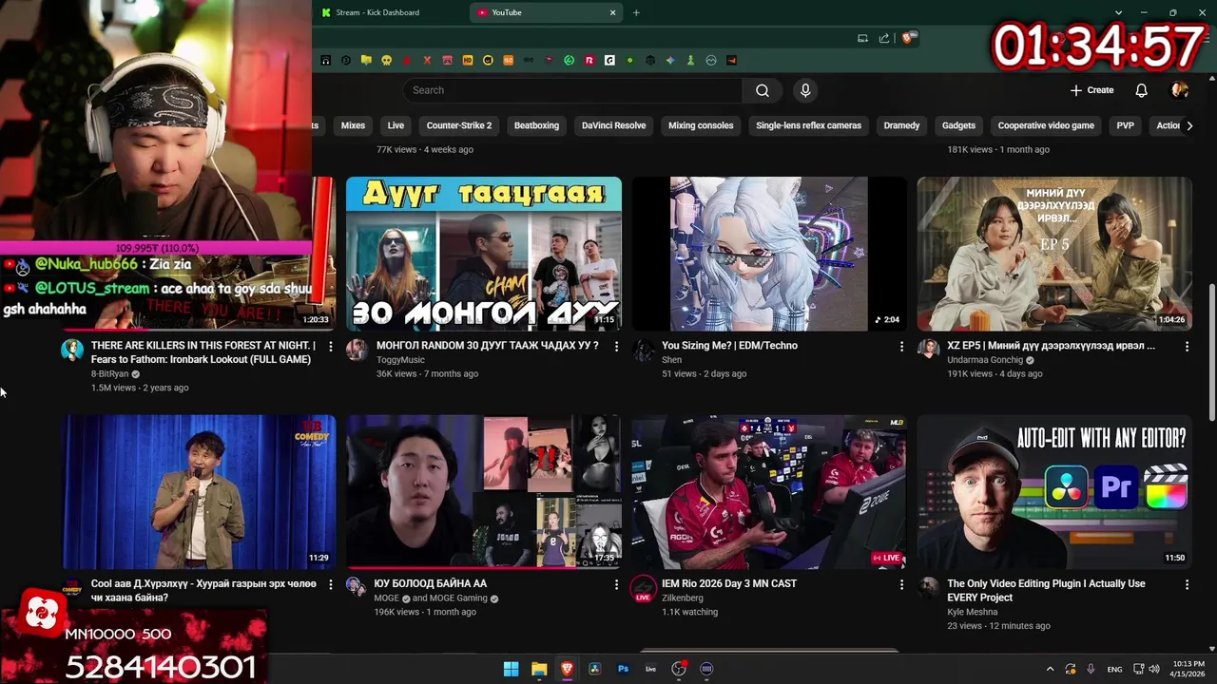This screenshot has width=1217, height=684.
Task: Open more options for Only Video Editing Plugin
Action: [1187, 584]
